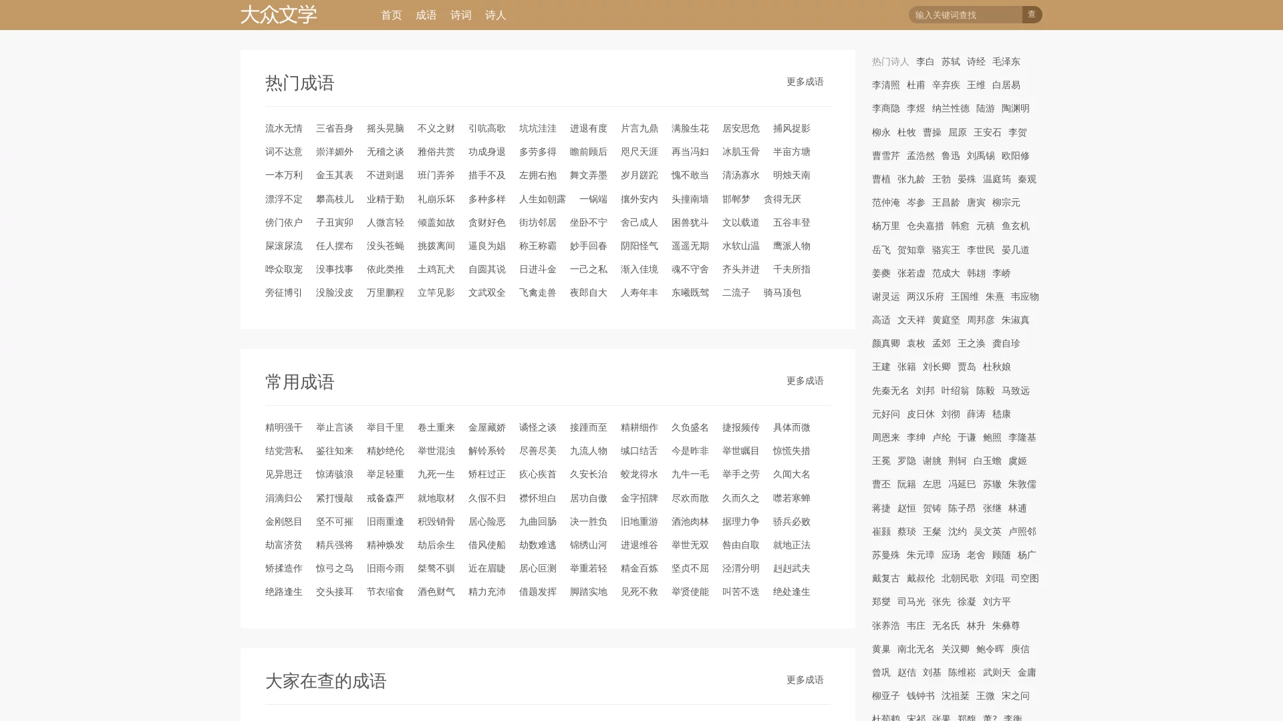
Task: Click the 大众文学 site logo
Action: 278,15
